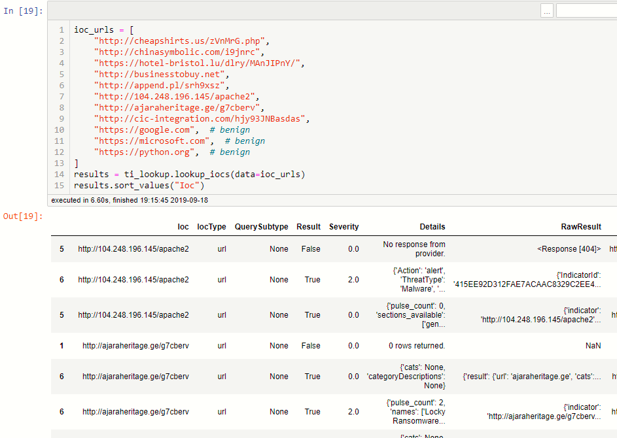Click the "0 rows returned." details cell
Image resolution: width=617 pixels, height=438 pixels.
(x=417, y=346)
